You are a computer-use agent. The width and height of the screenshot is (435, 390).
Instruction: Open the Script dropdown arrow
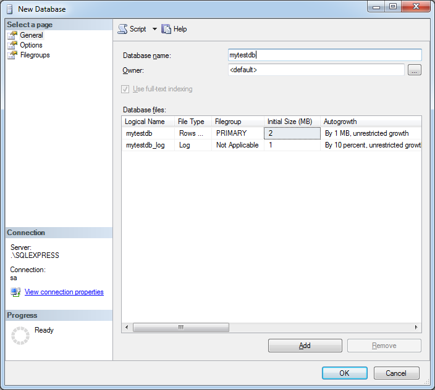click(x=154, y=29)
